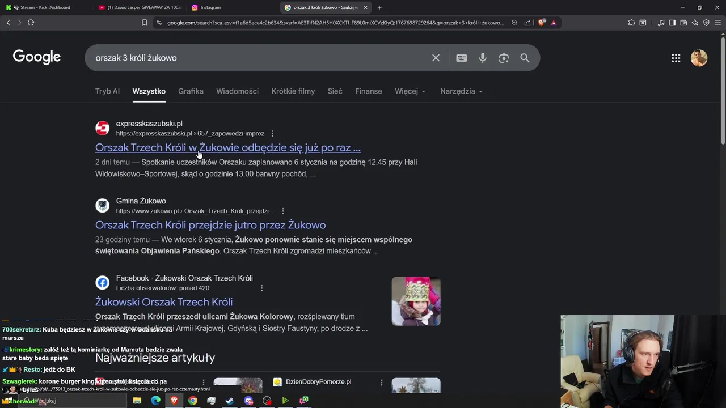
Task: Open Steam from the taskbar
Action: (x=230, y=401)
